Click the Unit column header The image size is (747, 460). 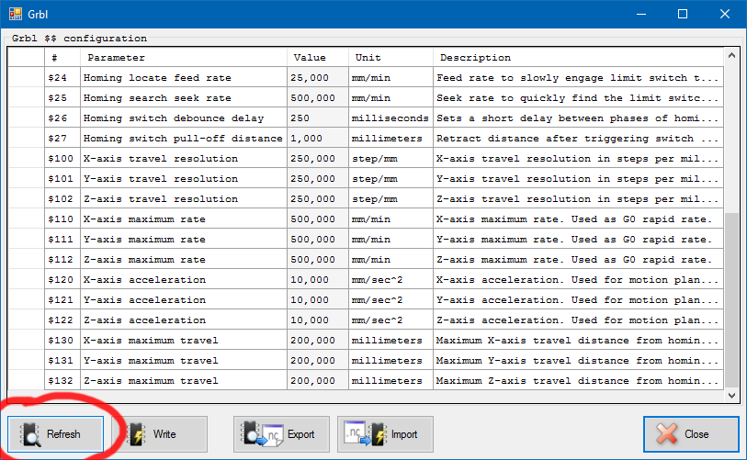(390, 58)
